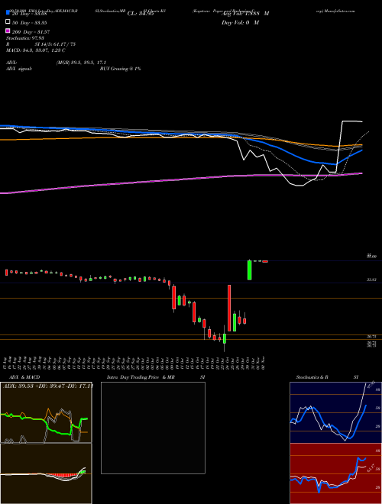
Task: Click the blue 20 Day legend swatch
Action: 8,13
